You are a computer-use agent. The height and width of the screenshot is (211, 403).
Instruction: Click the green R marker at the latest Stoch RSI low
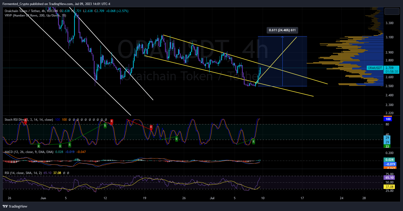pyautogui.click(x=254, y=142)
